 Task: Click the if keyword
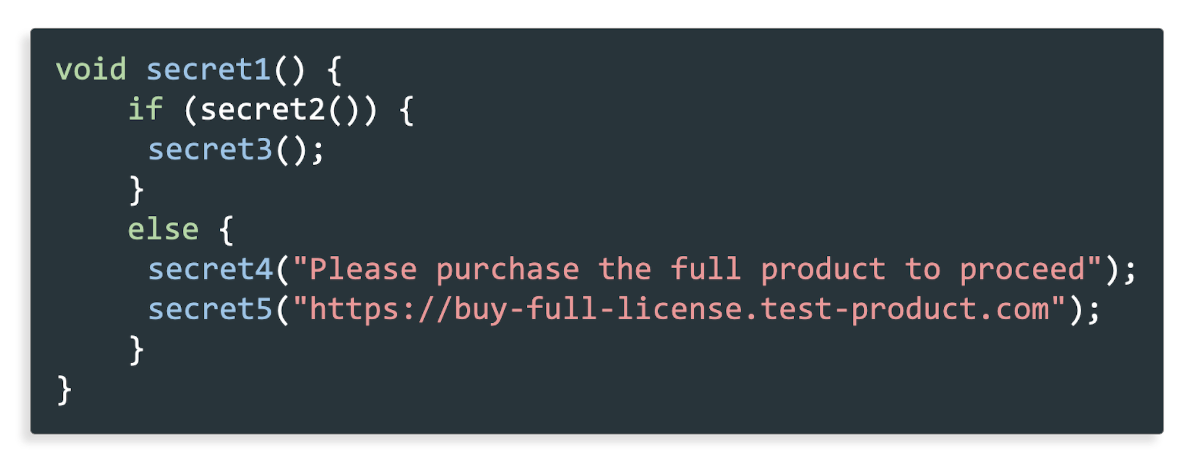(x=146, y=109)
